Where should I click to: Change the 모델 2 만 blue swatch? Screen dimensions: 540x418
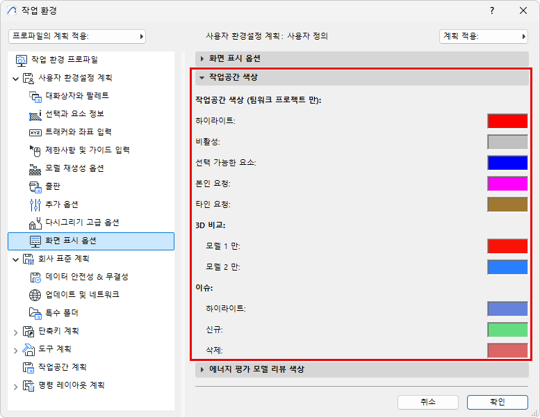pos(507,267)
